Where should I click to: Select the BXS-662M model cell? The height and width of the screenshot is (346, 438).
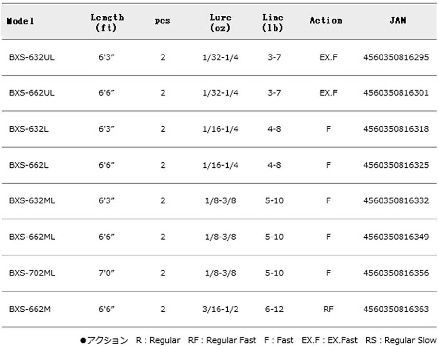[x=30, y=309]
